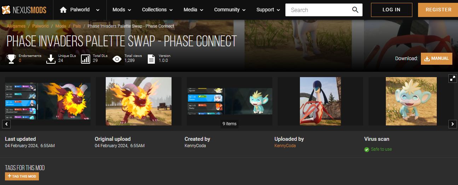Click the MANUAL download button
Viewport: 458px width, 185px height.
(x=436, y=59)
